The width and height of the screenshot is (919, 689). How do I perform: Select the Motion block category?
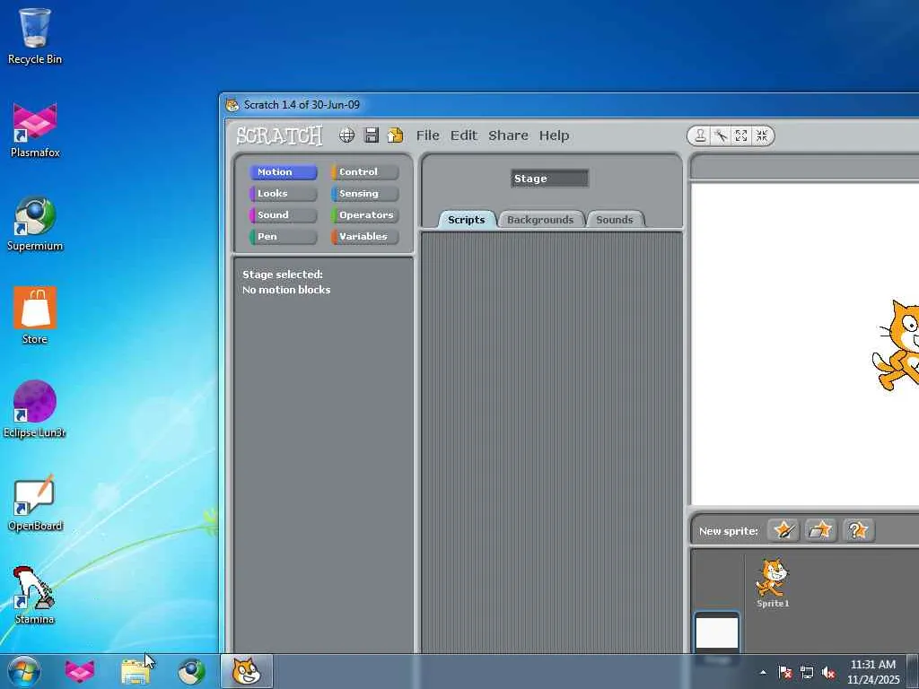pyautogui.click(x=283, y=172)
